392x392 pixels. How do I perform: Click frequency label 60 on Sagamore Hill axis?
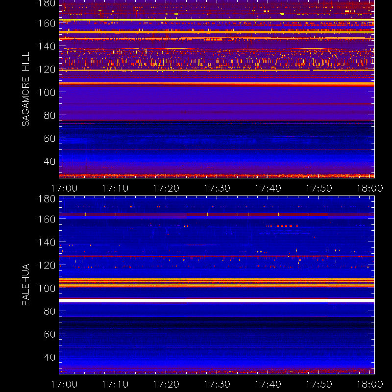point(50,138)
